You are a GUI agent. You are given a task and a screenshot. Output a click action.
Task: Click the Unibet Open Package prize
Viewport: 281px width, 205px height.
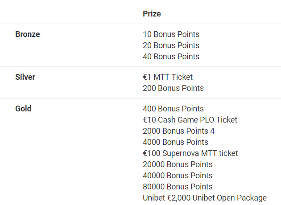point(205,198)
